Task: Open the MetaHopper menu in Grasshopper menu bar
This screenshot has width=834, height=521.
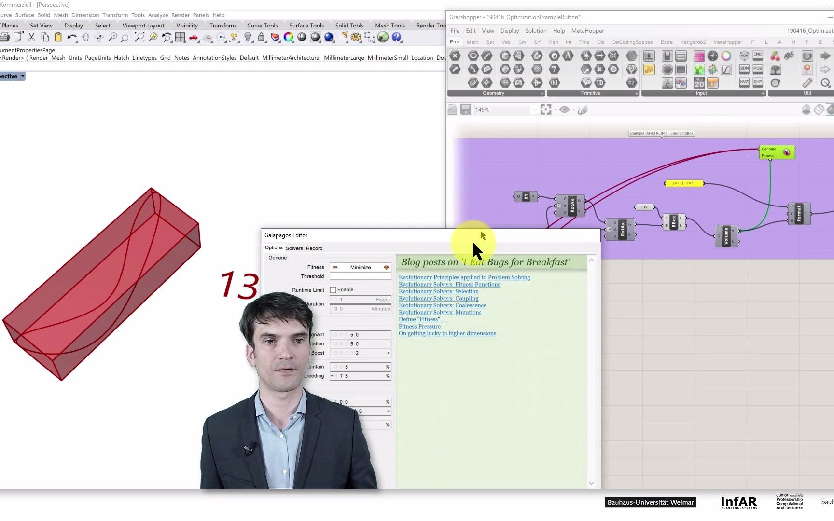Action: click(587, 31)
